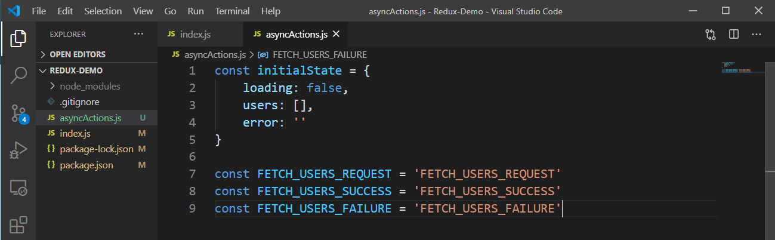Open the File menu
The width and height of the screenshot is (775, 240).
pyautogui.click(x=38, y=11)
